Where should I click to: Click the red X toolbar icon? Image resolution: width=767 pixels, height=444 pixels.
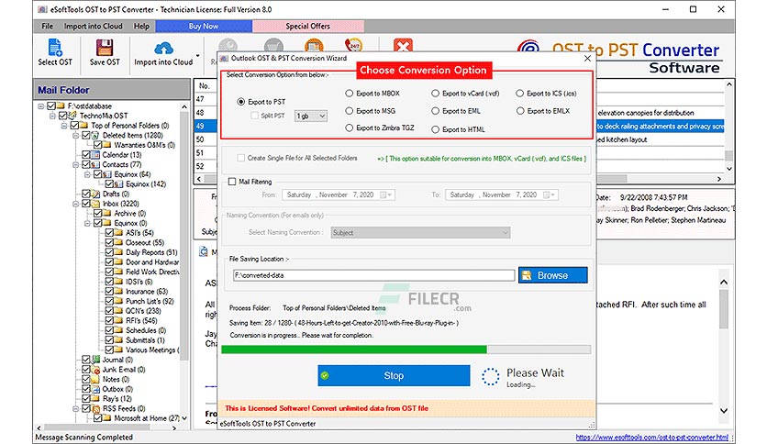click(x=403, y=45)
